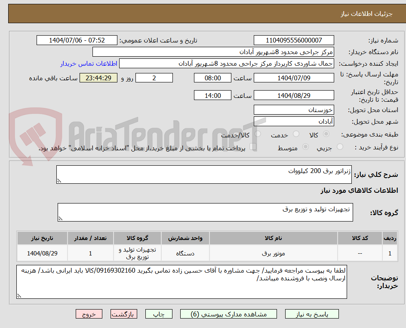Click the خروج exit button

coord(89,314)
